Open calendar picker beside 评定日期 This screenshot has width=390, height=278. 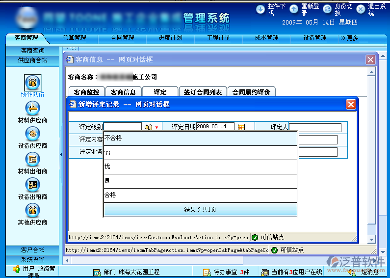(x=241, y=127)
